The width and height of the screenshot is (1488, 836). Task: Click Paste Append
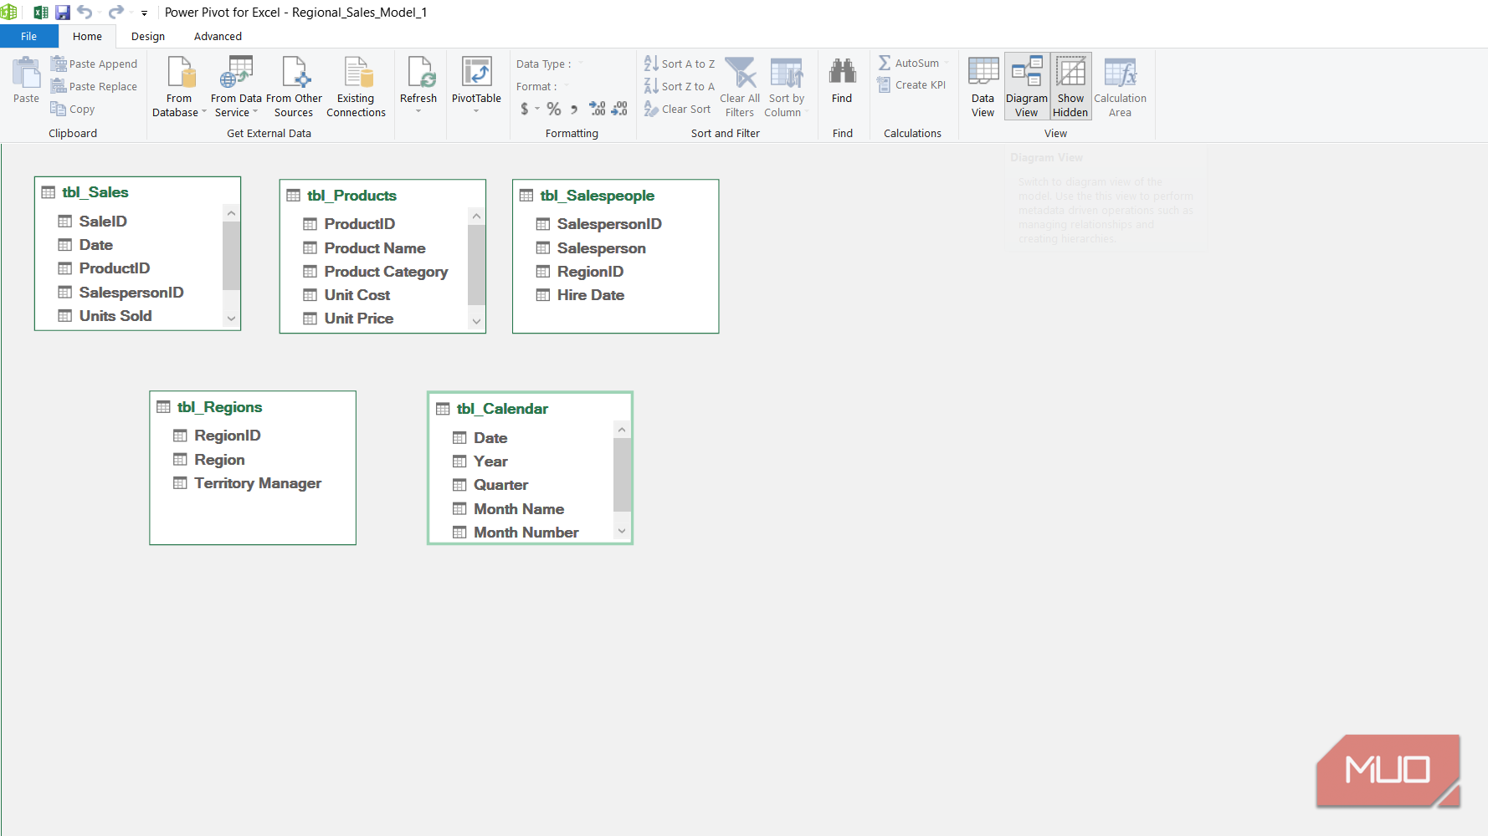[94, 64]
